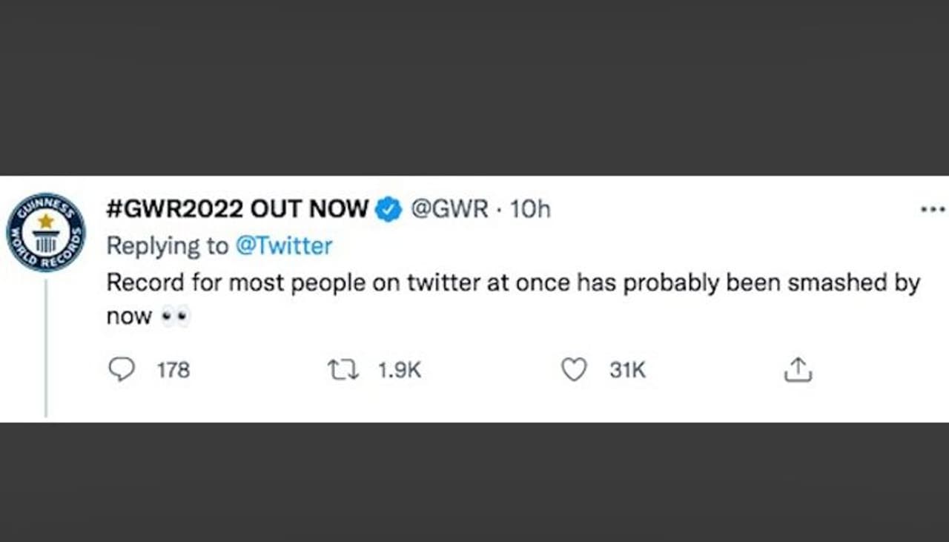Open the @Twitter mention link

click(x=284, y=246)
